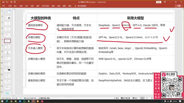Click the table move handle icon
This screenshot has height=103, width=184.
24,11
